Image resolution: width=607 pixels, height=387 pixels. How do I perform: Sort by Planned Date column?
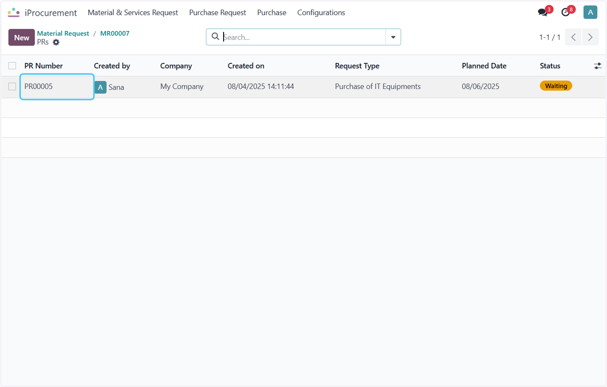tap(484, 66)
